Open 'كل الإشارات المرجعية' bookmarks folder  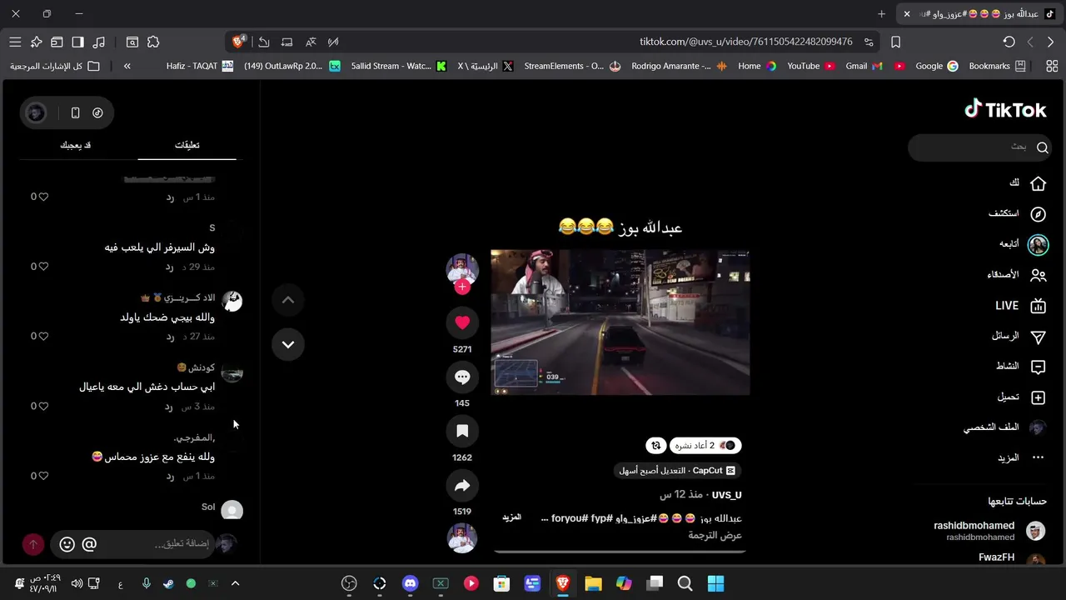55,66
